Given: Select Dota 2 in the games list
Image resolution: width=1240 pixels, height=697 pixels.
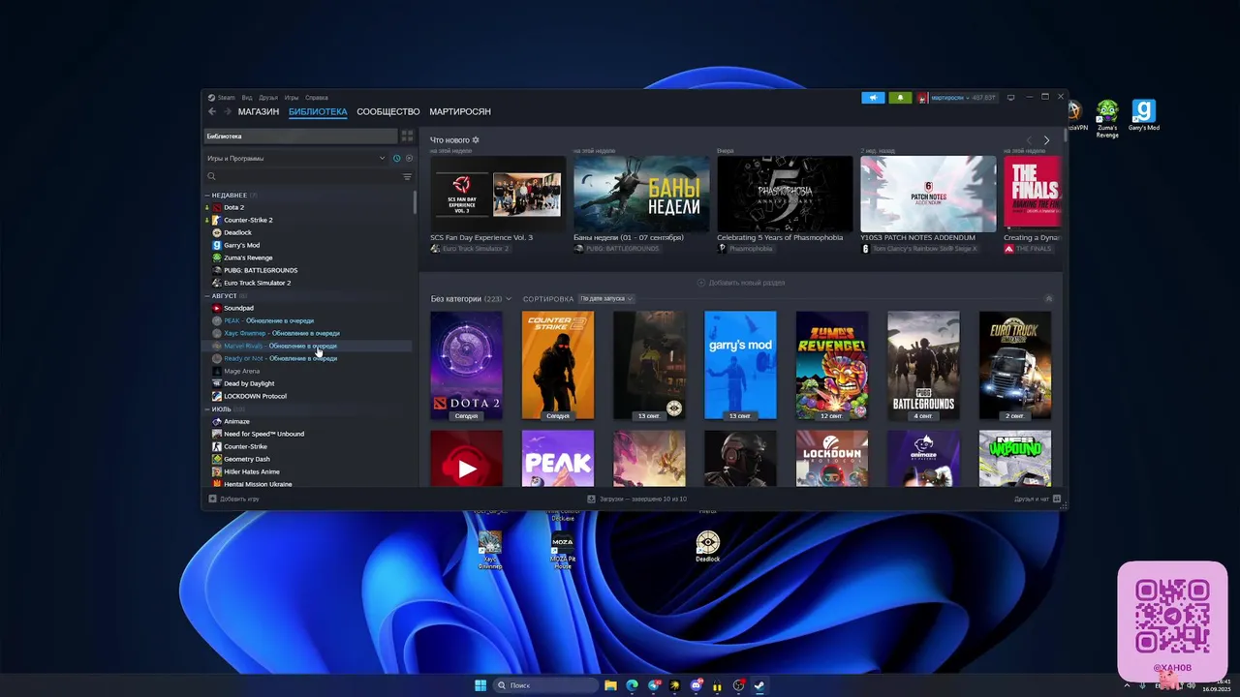Looking at the screenshot, I should coord(233,207).
